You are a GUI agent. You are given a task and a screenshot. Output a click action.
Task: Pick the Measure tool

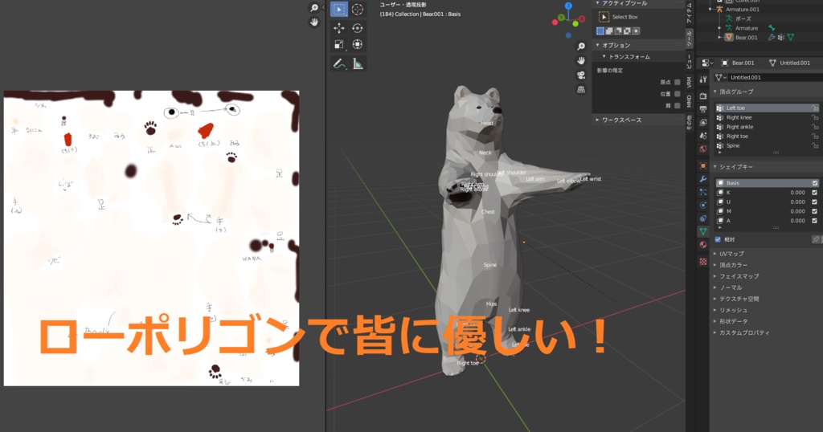(x=358, y=64)
